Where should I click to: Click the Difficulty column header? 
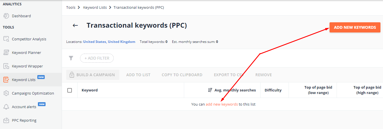click(273, 90)
